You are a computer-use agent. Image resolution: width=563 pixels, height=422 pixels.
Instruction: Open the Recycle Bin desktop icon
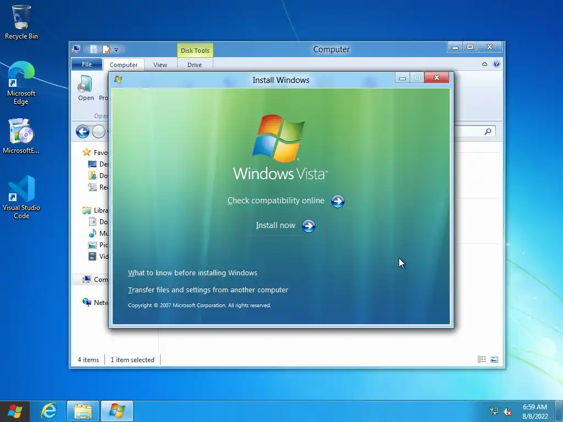pos(21,22)
